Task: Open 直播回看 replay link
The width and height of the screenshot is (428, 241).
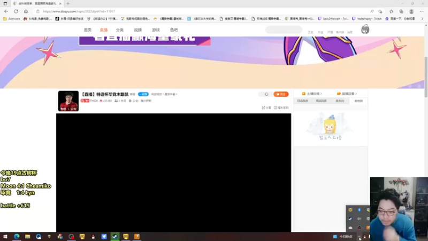Action: [347, 94]
